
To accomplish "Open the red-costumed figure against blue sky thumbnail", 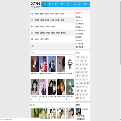I will coord(43,64).
